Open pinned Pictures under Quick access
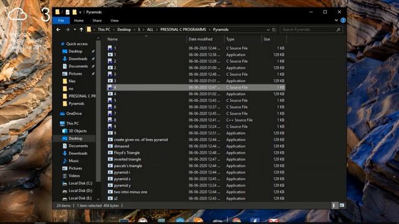The image size is (399, 224). tap(75, 73)
